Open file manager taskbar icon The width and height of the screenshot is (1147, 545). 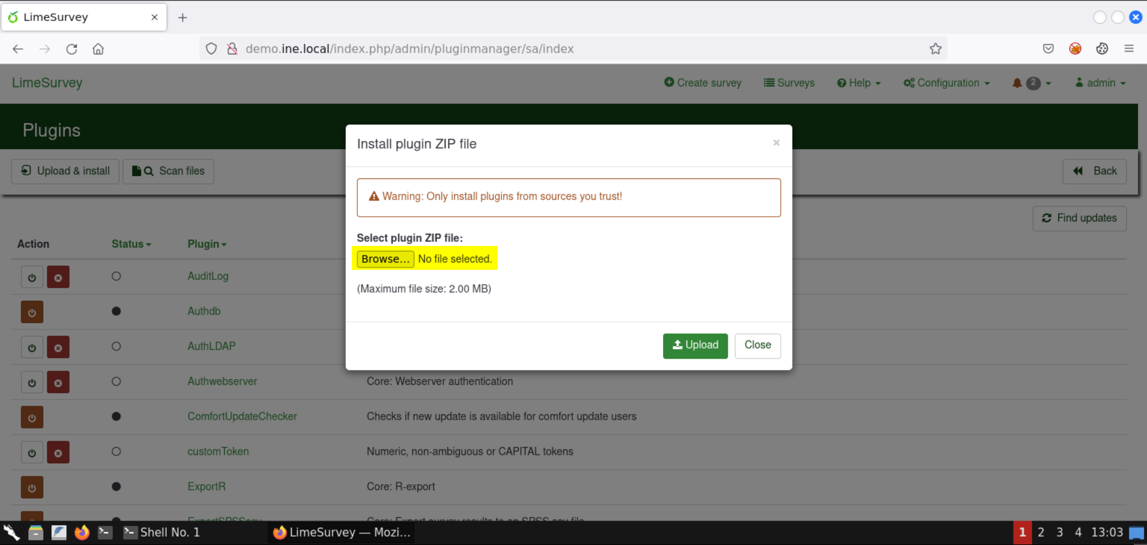[x=36, y=532]
